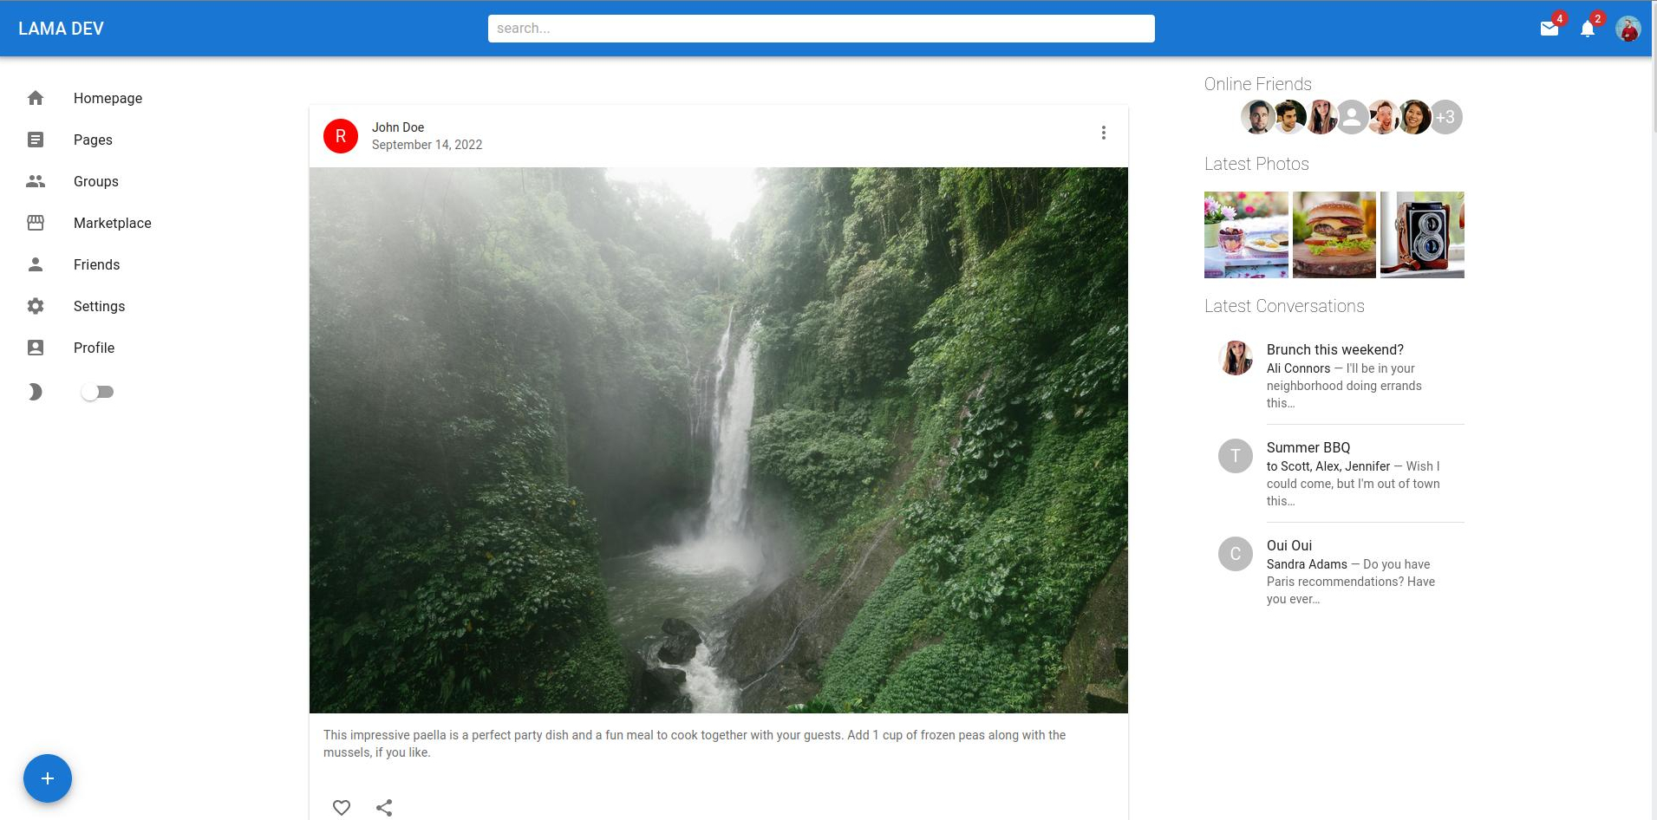Viewport: 1657px width, 820px height.
Task: Click the Latest Conversations heading
Action: coord(1284,306)
